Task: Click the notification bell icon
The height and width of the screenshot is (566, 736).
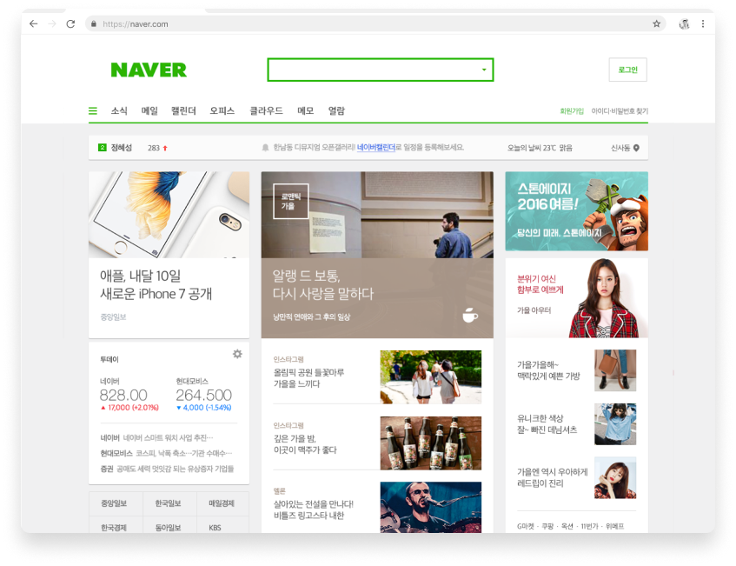Action: (265, 148)
